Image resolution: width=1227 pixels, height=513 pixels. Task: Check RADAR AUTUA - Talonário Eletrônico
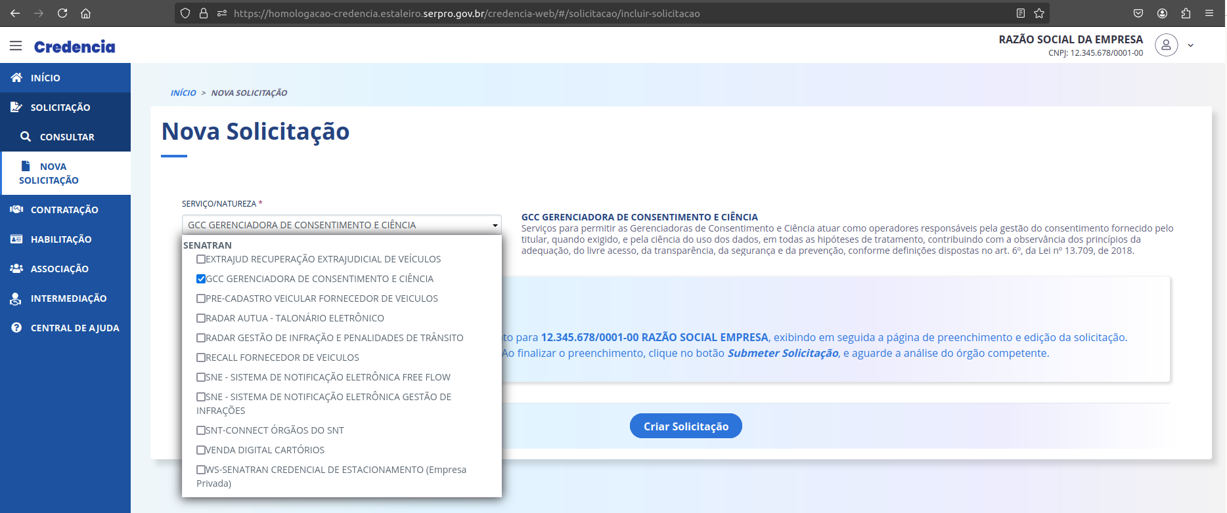(201, 318)
